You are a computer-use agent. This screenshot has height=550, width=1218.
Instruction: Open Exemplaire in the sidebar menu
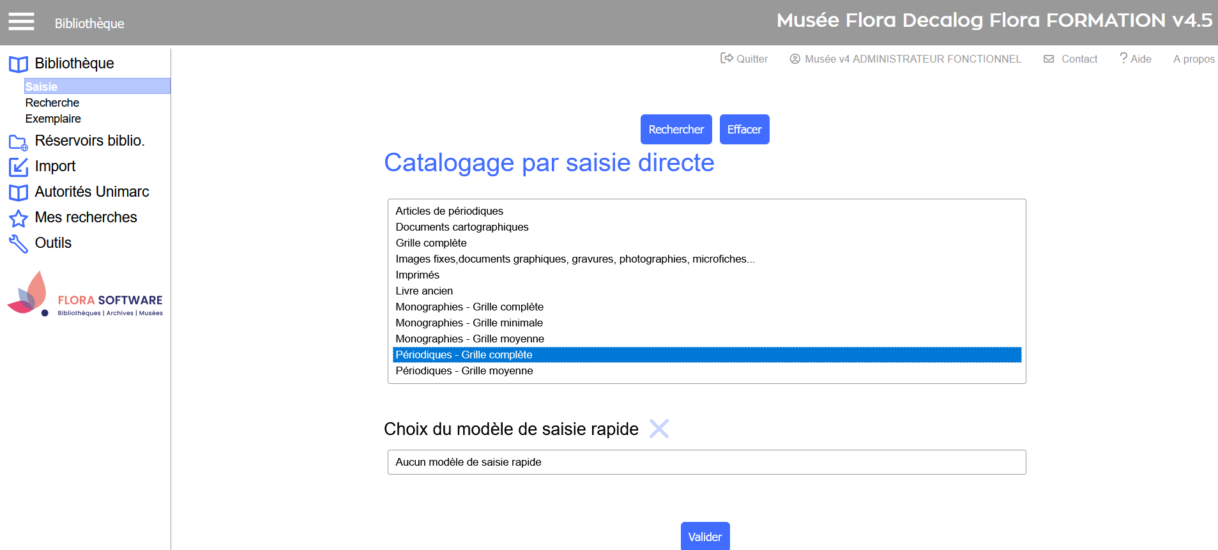(53, 119)
